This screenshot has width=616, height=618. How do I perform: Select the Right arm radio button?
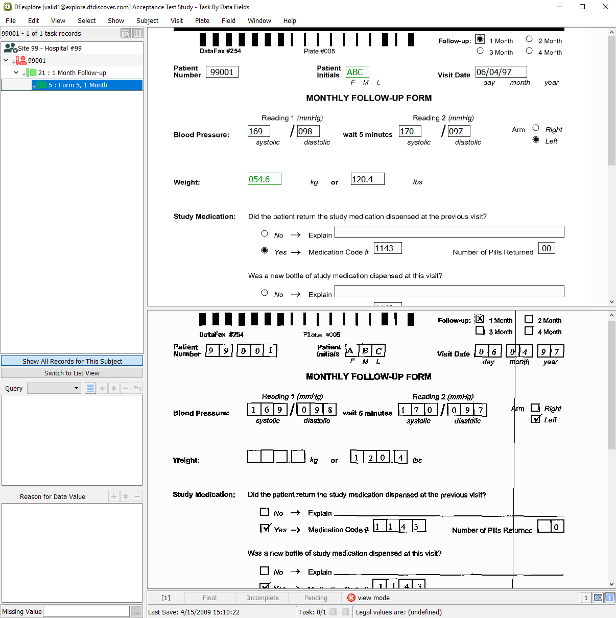point(536,128)
